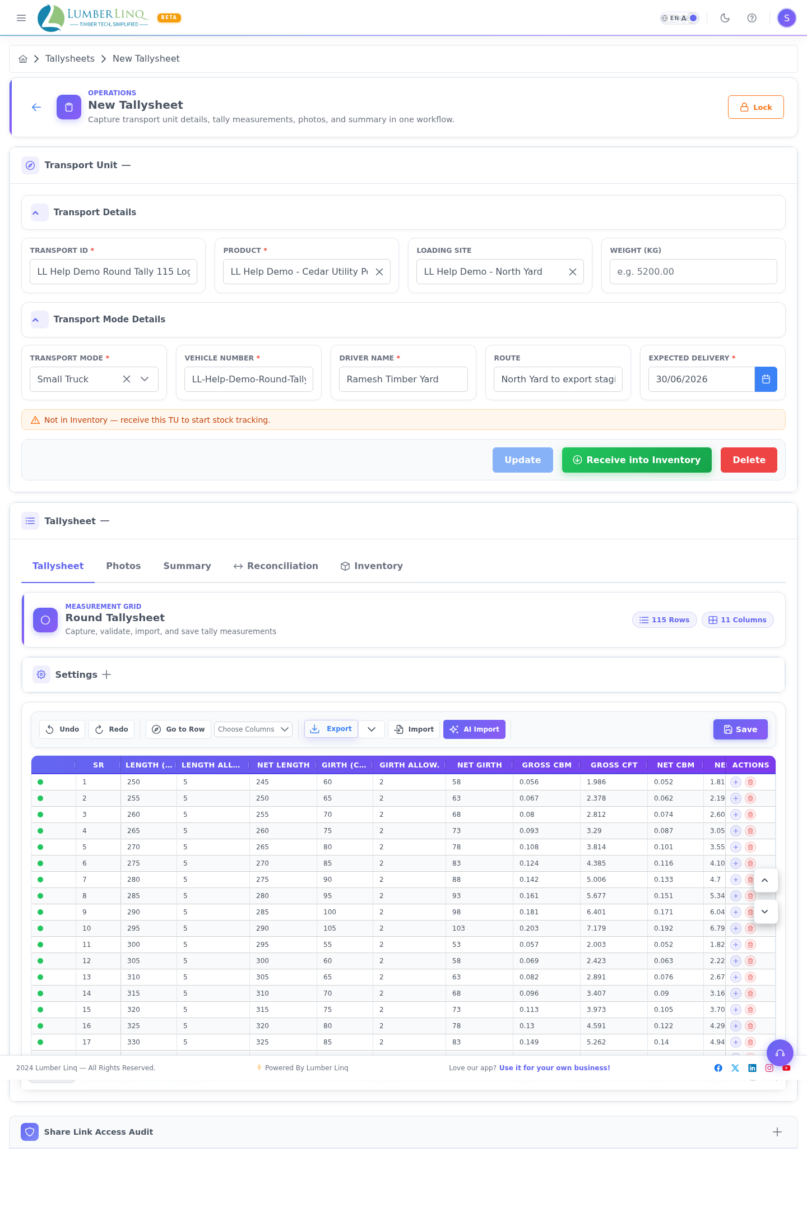Click the Lumber Linq logo
This screenshot has height=1216, width=807.
tap(93, 18)
